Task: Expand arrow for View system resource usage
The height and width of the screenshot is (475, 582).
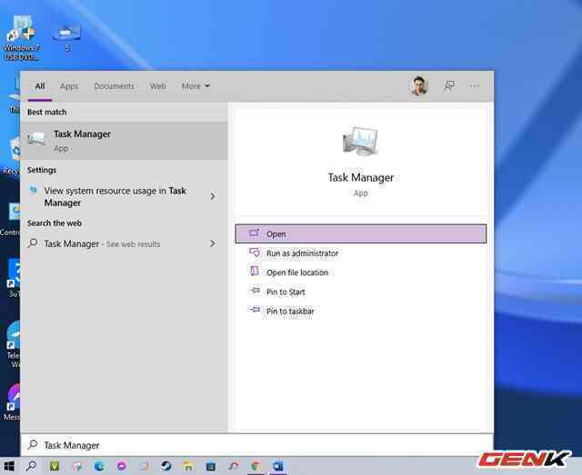Action: pos(213,196)
